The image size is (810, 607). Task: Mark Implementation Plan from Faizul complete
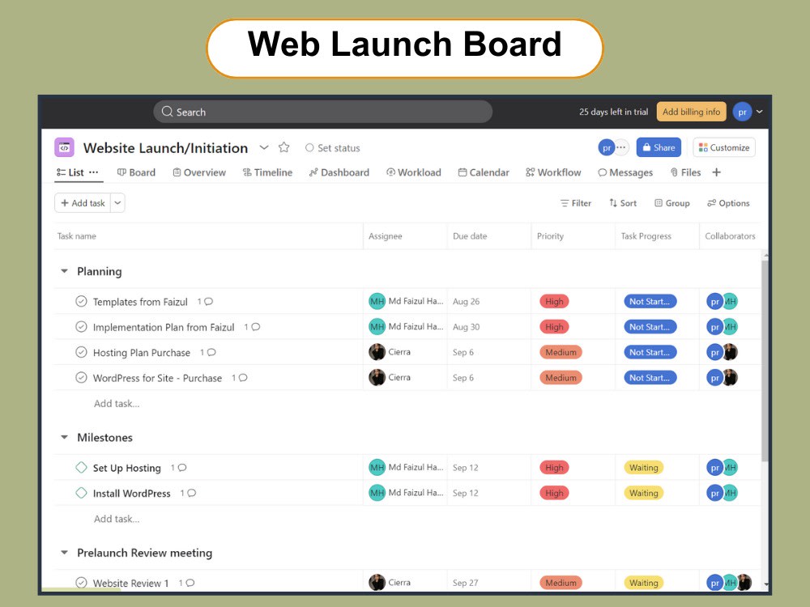coord(81,327)
